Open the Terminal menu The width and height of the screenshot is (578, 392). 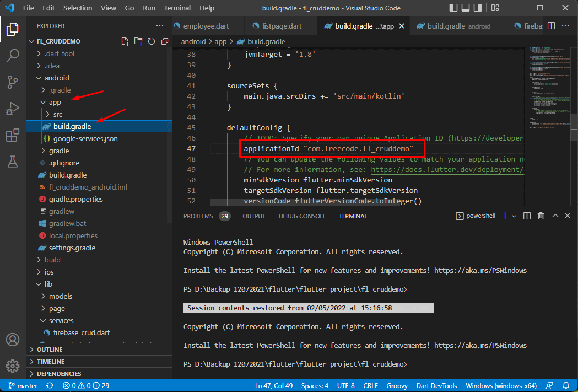[x=177, y=8]
